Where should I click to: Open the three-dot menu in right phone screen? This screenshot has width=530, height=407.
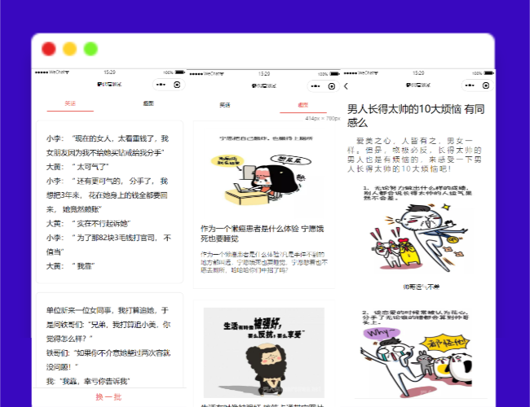[470, 85]
